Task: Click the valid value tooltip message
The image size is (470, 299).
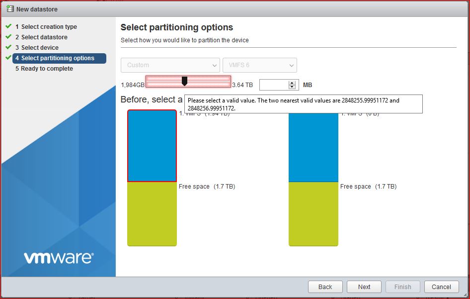Action: 304,104
